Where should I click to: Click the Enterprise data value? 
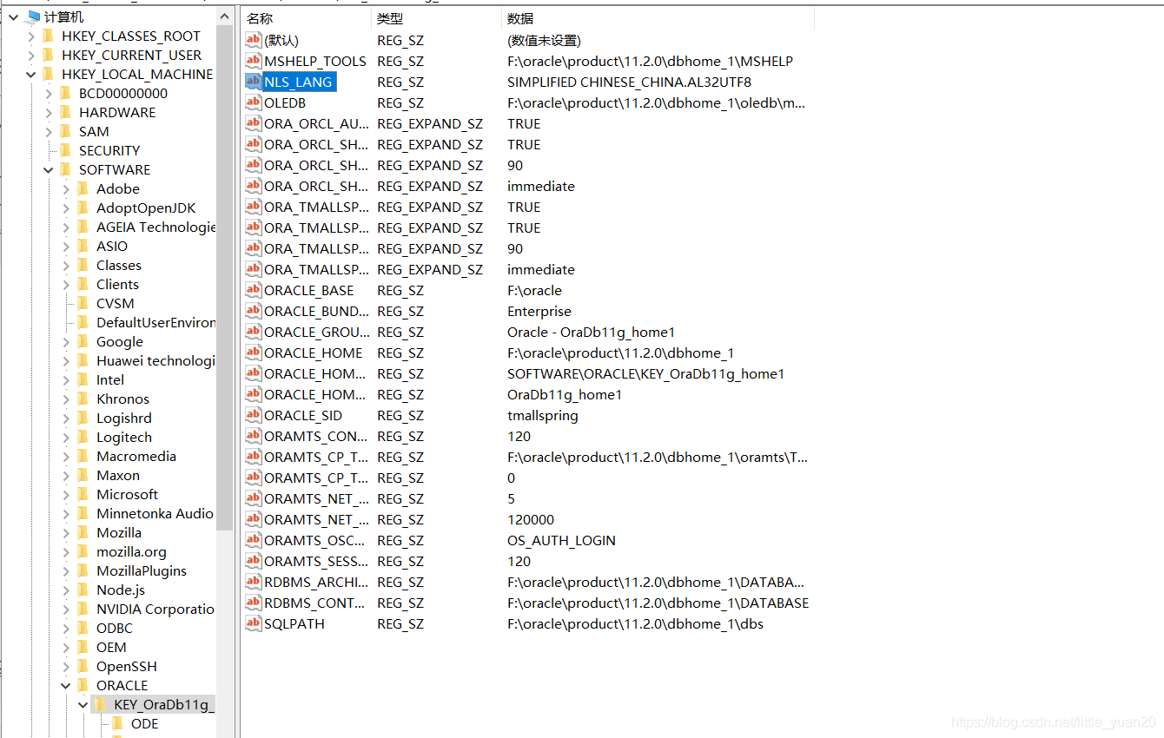tap(539, 311)
